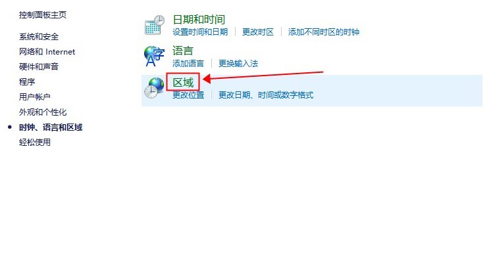Open 更改日期、时间或数字格式 link
Image resolution: width=489 pixels, height=270 pixels.
point(266,95)
